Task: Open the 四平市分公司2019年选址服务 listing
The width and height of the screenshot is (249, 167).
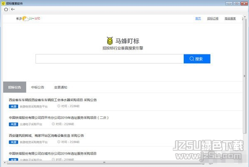Action: [x=59, y=118]
